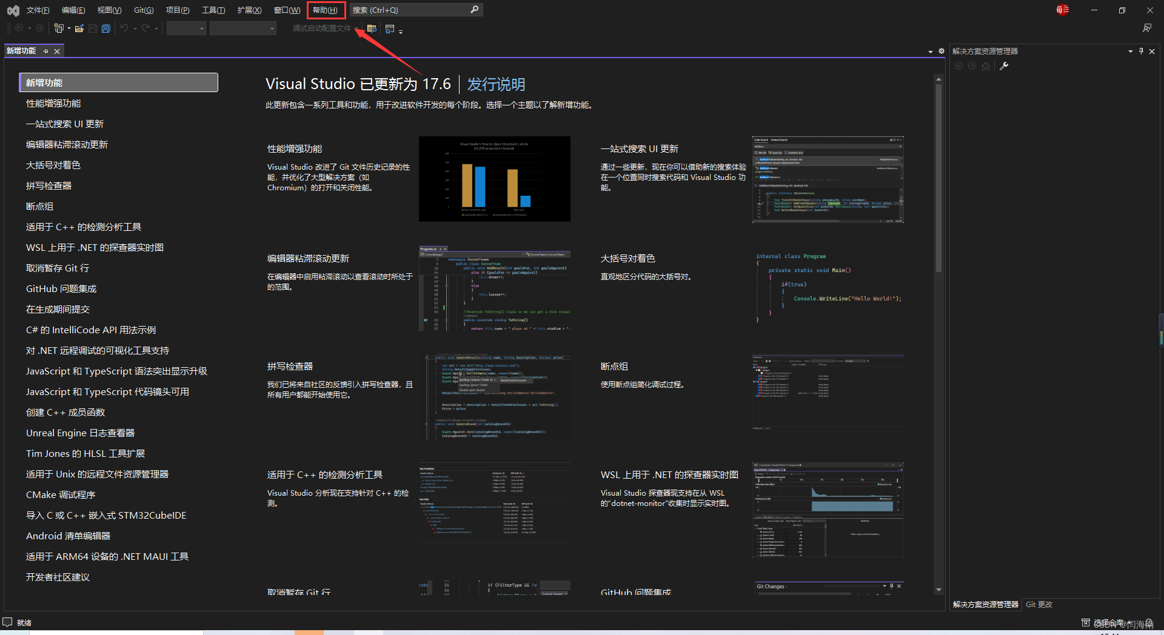Select CMake 调试程序 in the topic list
The width and height of the screenshot is (1164, 635).
point(61,495)
